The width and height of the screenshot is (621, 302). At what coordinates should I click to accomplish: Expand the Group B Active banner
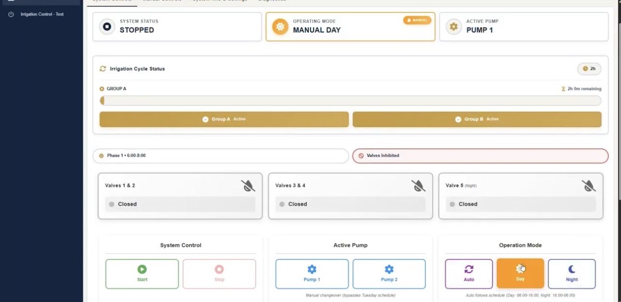point(476,119)
